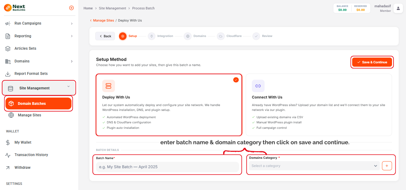Click the Review step checkmark icon
Image resolution: width=406 pixels, height=190 pixels.
(256, 36)
